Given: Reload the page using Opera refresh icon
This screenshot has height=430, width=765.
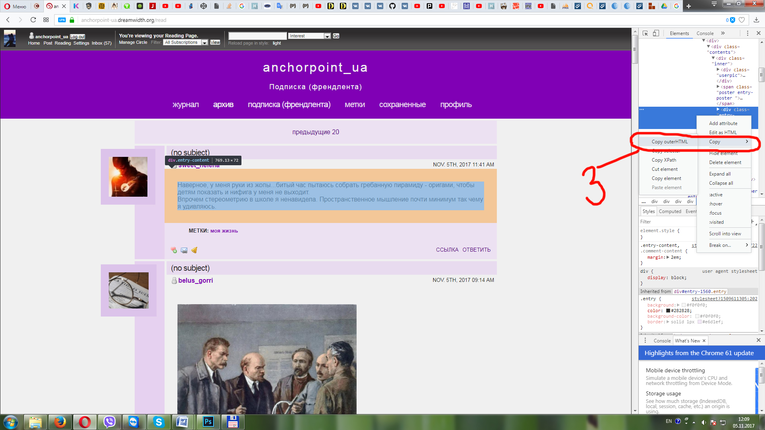Looking at the screenshot, I should (x=33, y=20).
